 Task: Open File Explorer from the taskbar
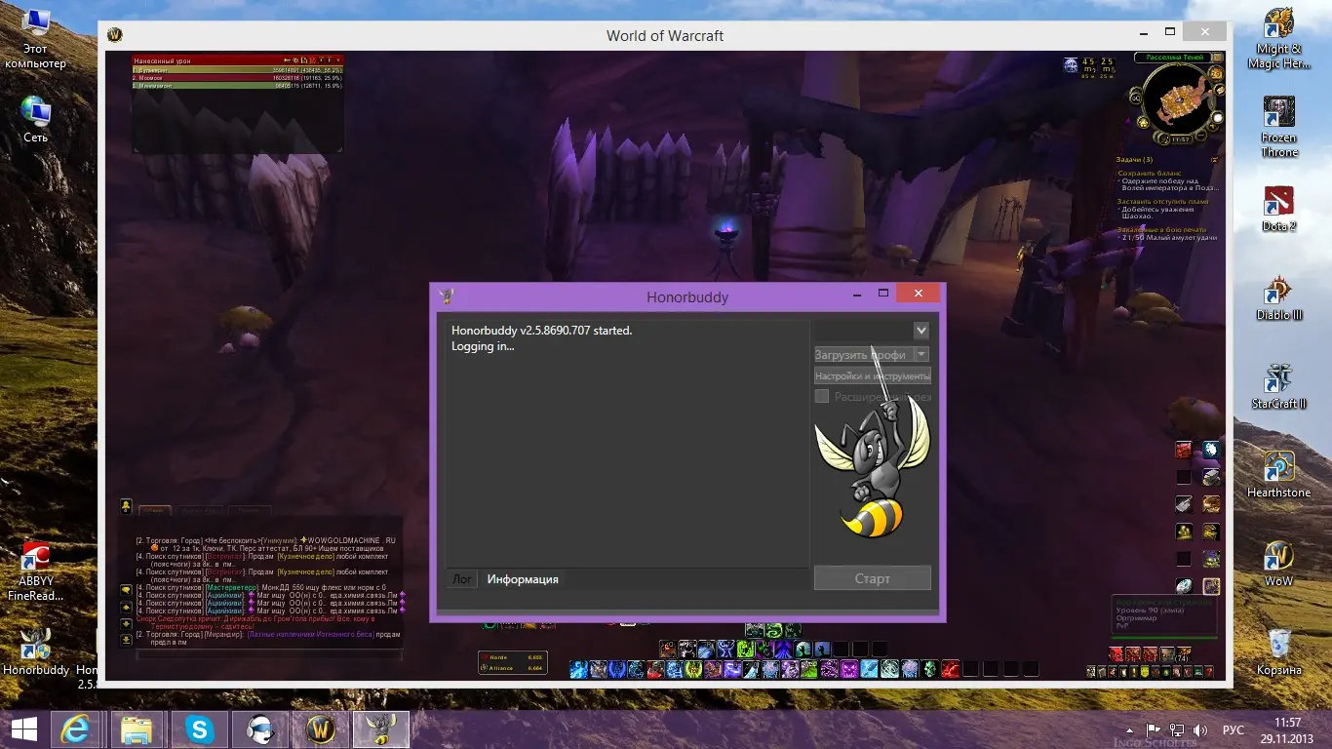click(137, 729)
